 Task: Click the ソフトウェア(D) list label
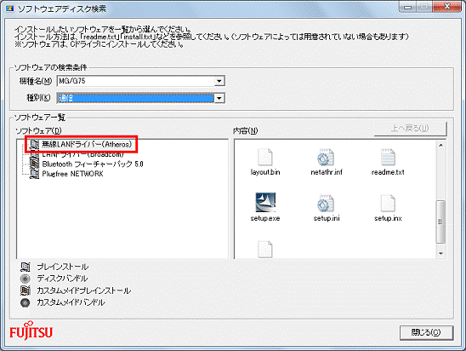click(38, 130)
